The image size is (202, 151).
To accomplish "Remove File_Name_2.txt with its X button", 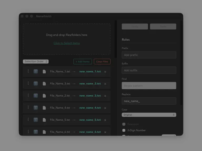I will 105,96.
